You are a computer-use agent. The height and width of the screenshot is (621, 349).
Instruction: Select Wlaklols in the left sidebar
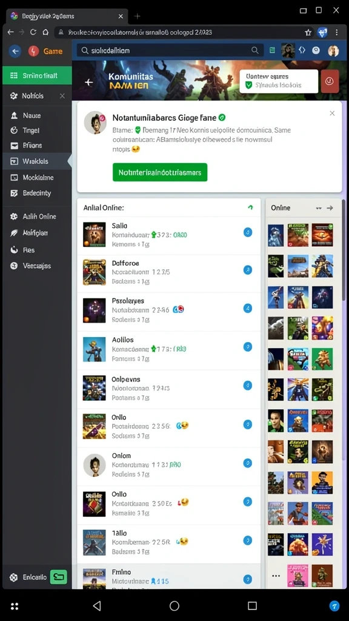37,161
